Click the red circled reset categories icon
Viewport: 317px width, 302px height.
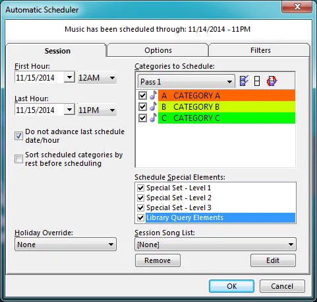click(272, 81)
